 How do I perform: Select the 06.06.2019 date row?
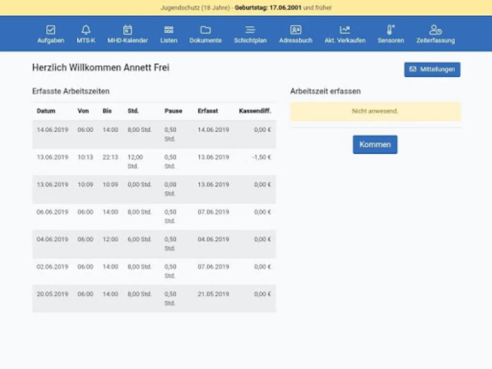(52, 212)
